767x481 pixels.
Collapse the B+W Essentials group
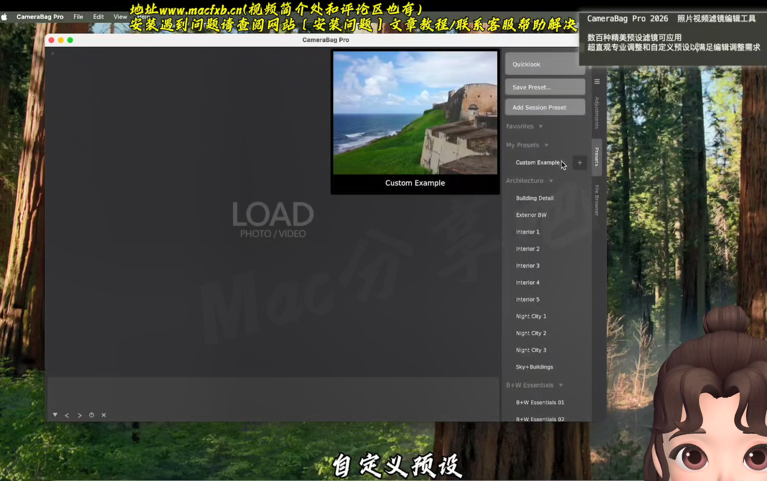[561, 386]
